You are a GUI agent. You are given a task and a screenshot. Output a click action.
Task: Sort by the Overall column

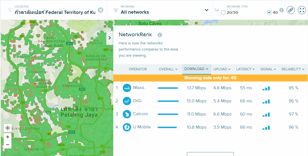click(x=168, y=69)
